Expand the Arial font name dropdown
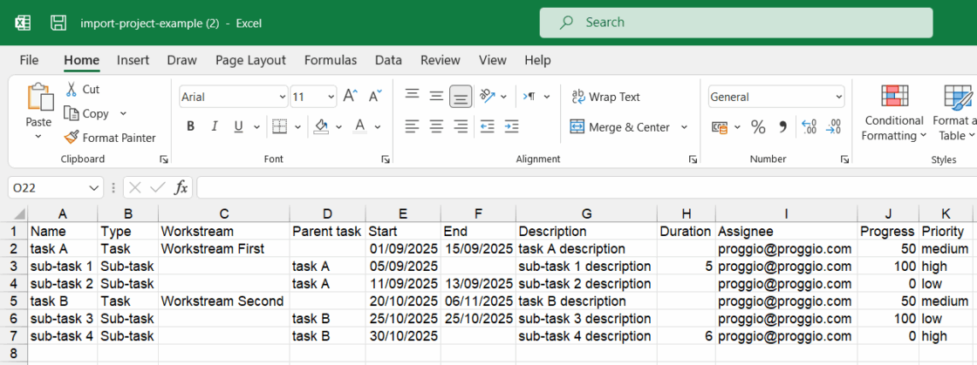The height and width of the screenshot is (365, 977). pyautogui.click(x=283, y=97)
